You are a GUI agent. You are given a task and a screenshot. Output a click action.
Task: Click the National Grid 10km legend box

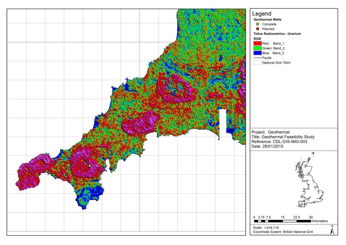click(x=257, y=63)
